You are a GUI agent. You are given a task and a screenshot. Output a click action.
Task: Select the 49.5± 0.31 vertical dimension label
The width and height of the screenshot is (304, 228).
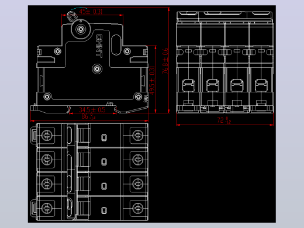(152, 80)
